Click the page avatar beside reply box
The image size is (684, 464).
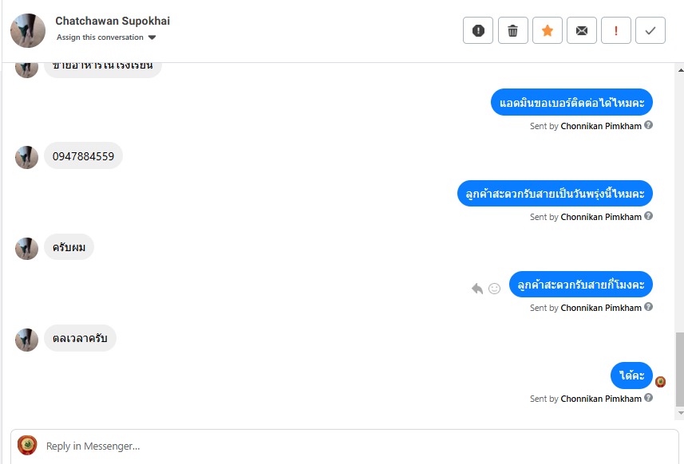pyautogui.click(x=27, y=446)
